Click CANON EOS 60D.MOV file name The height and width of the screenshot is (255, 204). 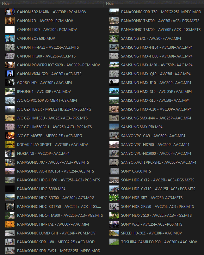point(36,39)
